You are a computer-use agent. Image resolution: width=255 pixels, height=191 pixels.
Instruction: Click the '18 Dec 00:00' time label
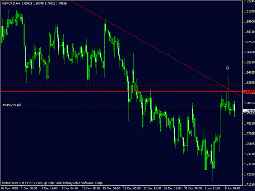point(132,189)
